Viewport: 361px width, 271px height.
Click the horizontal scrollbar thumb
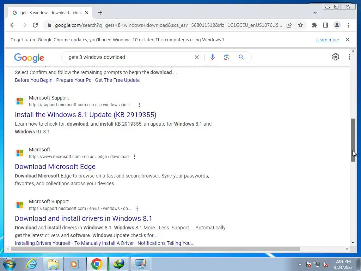tap(155, 249)
